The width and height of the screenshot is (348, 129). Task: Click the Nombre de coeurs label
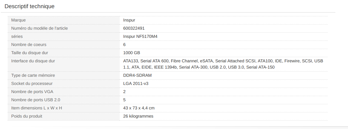click(x=29, y=45)
